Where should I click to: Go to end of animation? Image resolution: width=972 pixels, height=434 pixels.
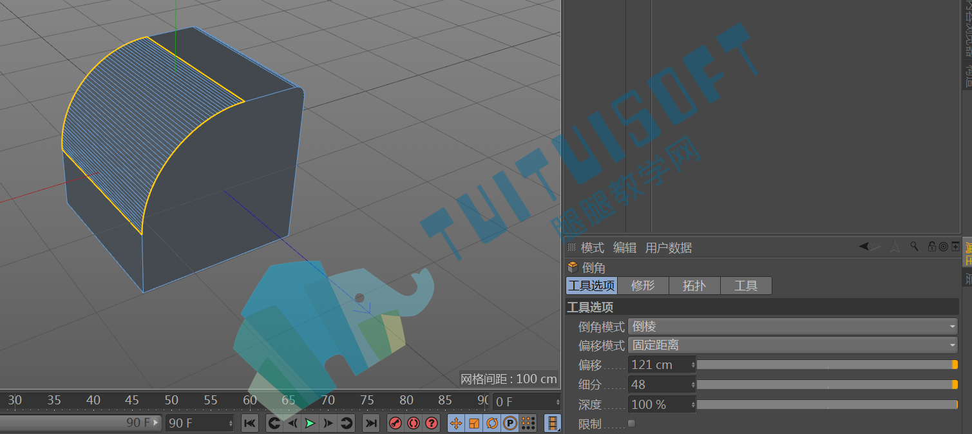(371, 423)
